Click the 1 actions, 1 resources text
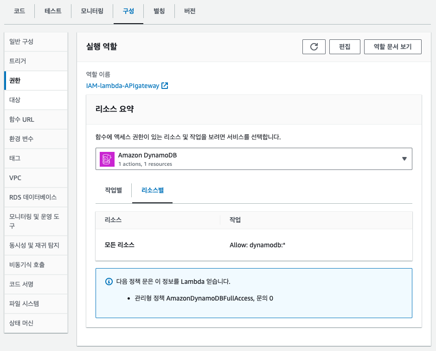The image size is (436, 351). click(145, 164)
